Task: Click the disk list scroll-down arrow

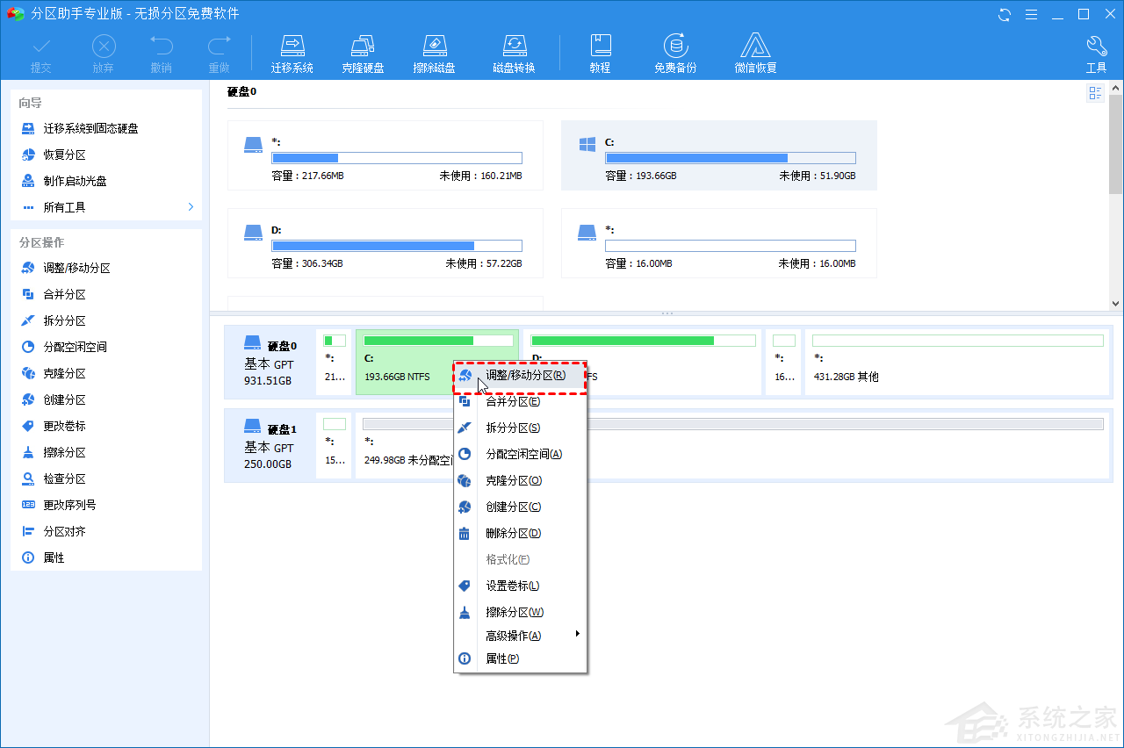Action: point(1115,303)
